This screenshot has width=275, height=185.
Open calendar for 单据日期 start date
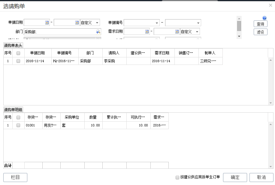point(47,23)
